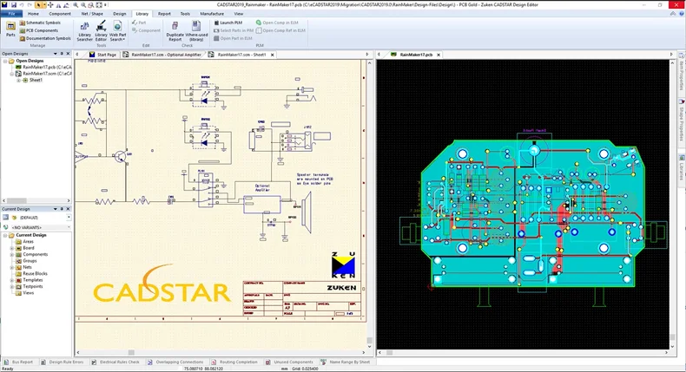Viewport: 686px width, 372px height.
Task: Open the Web Part Search dropdown
Action: coord(118,31)
